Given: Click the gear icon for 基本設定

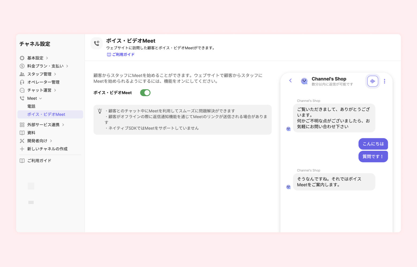Looking at the screenshot, I should coord(22,58).
